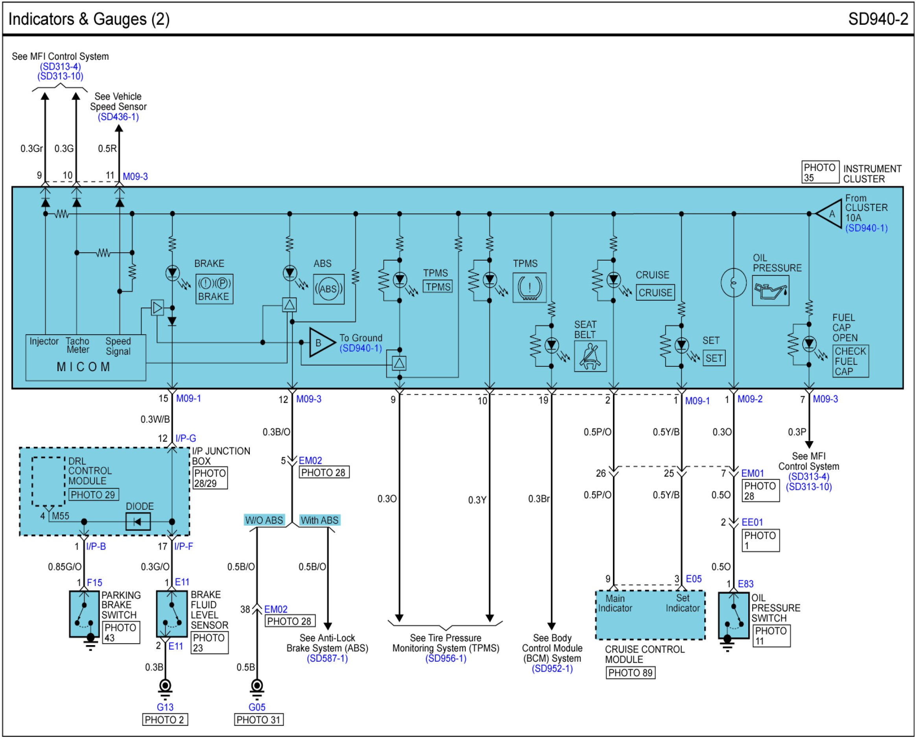Follow the SD956-1 TPMS reference link
The width and height of the screenshot is (919, 740).
click(x=445, y=659)
